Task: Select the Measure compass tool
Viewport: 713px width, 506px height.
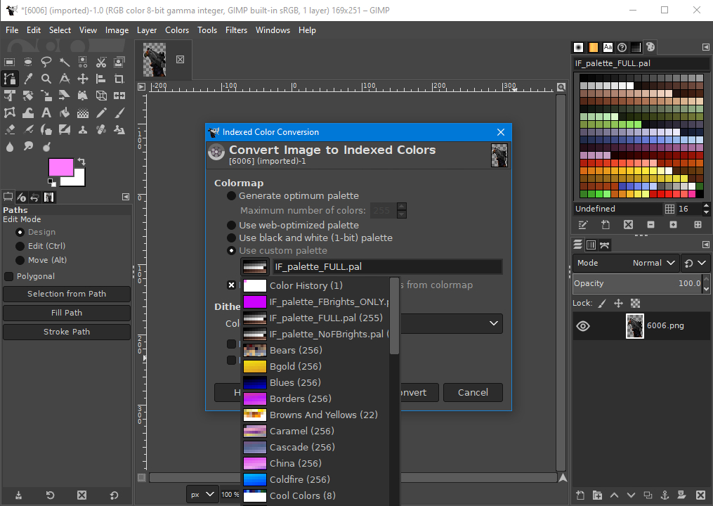Action: [65, 79]
